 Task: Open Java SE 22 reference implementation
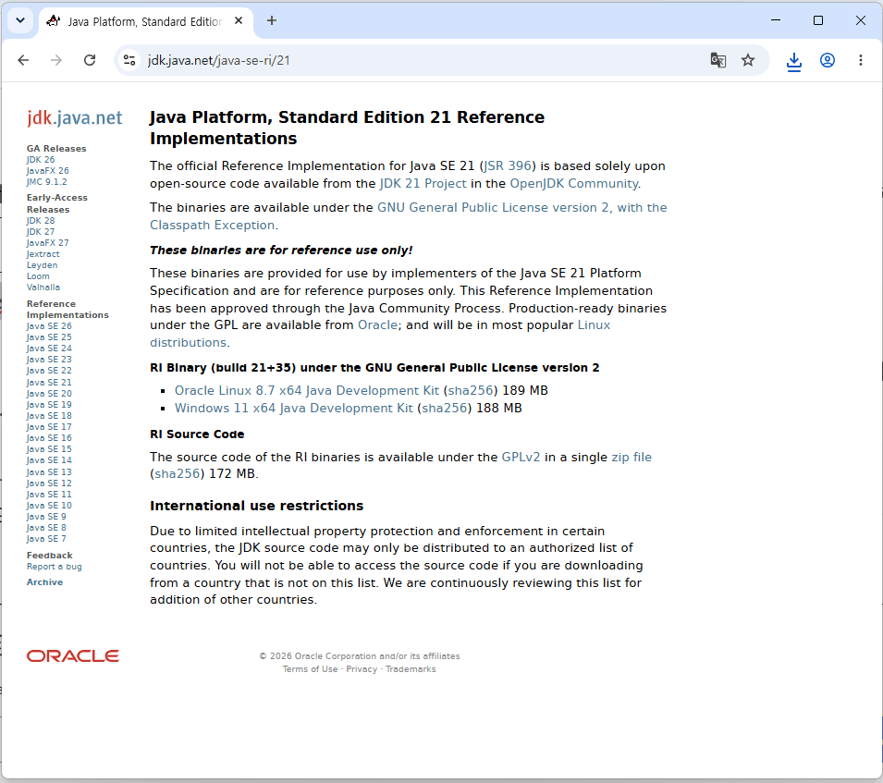click(49, 371)
